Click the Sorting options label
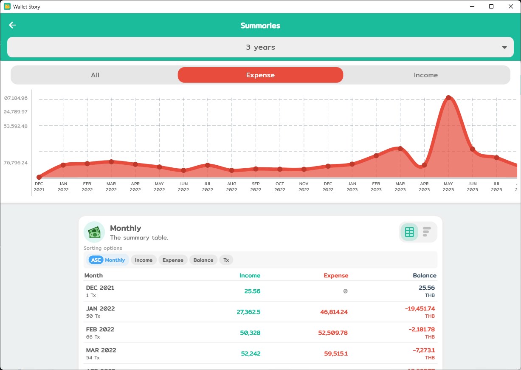521x370 pixels. click(x=103, y=248)
